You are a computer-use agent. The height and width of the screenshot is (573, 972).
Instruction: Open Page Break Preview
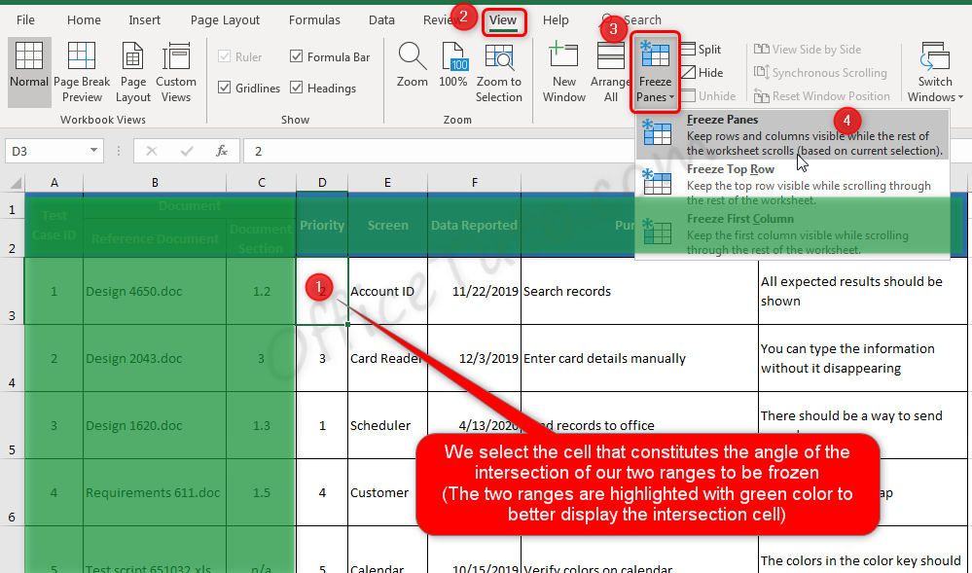tap(82, 68)
